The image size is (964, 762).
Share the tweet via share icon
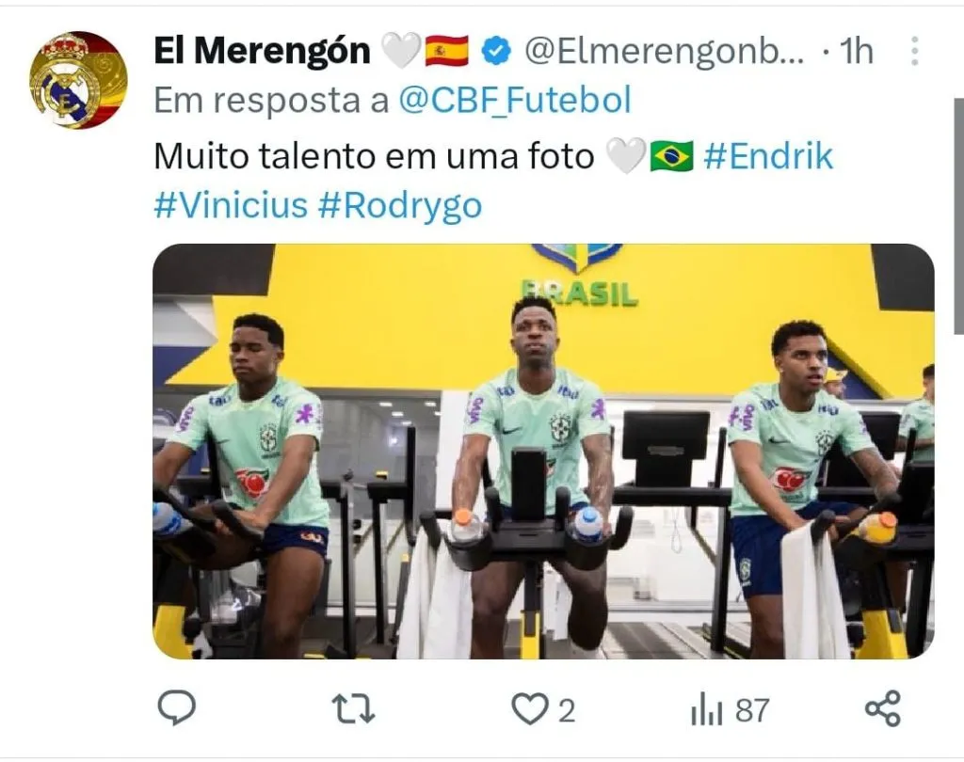point(883,709)
